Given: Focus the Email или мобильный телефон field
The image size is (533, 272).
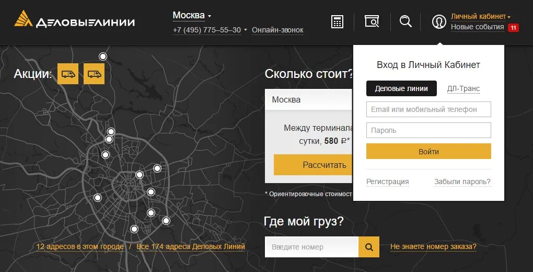Looking at the screenshot, I should pyautogui.click(x=428, y=109).
